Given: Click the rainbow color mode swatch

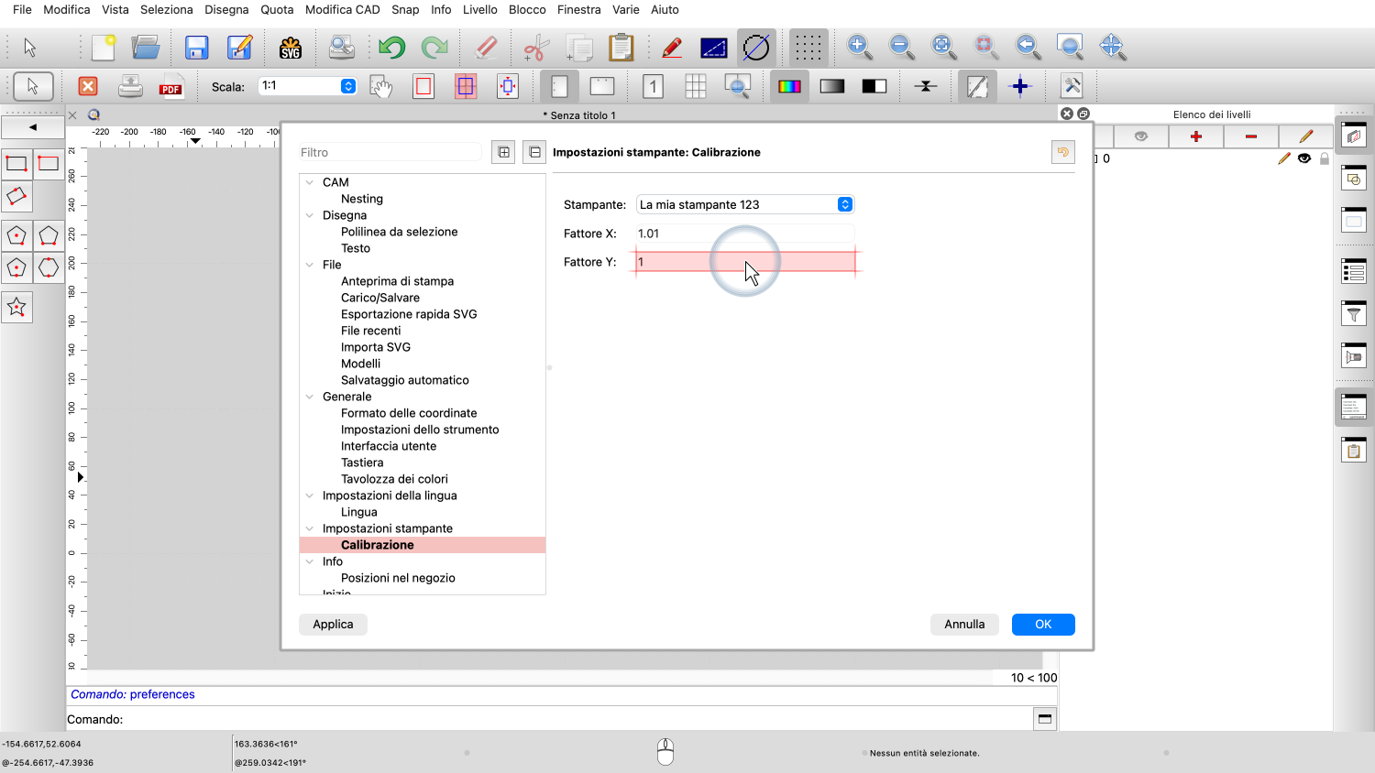Looking at the screenshot, I should point(788,87).
